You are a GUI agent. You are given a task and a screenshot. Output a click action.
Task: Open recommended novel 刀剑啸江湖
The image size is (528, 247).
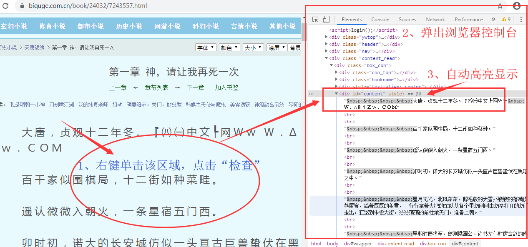pos(62,105)
